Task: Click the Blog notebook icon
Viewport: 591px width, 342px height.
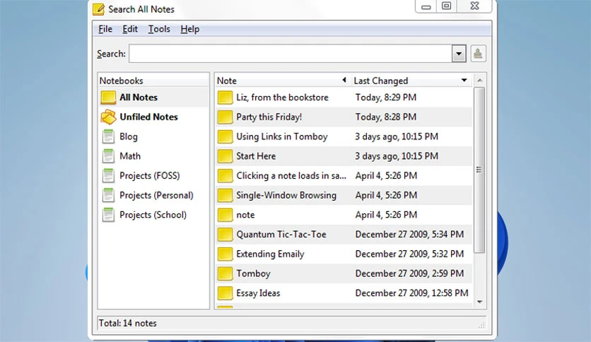Action: pos(108,136)
